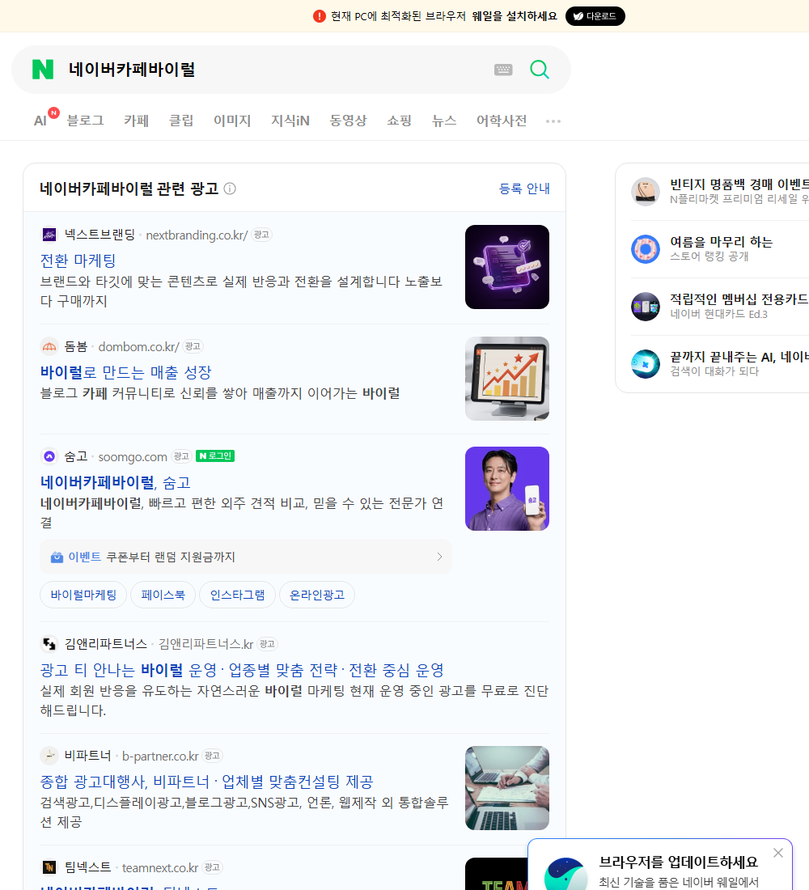Switch to the 쇼핑 tab

click(399, 121)
